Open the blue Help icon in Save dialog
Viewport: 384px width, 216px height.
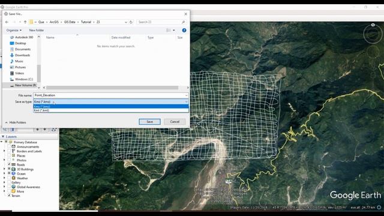(184, 30)
